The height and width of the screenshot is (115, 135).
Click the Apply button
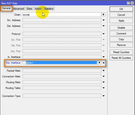121,21
